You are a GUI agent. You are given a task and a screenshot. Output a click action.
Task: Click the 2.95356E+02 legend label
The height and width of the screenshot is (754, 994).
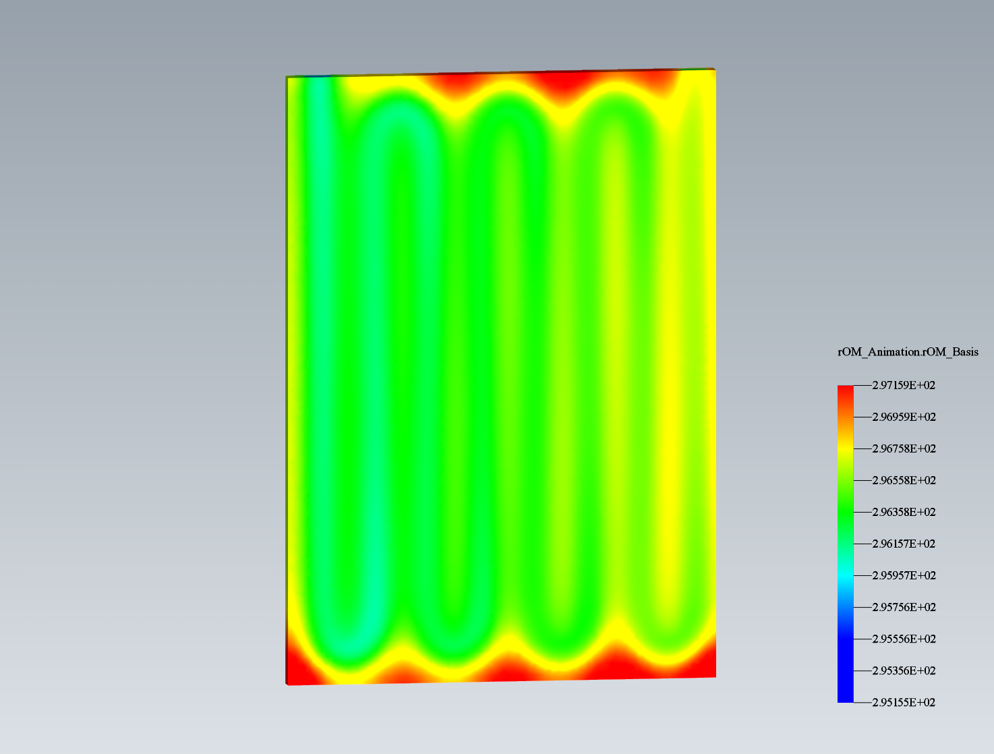(904, 671)
